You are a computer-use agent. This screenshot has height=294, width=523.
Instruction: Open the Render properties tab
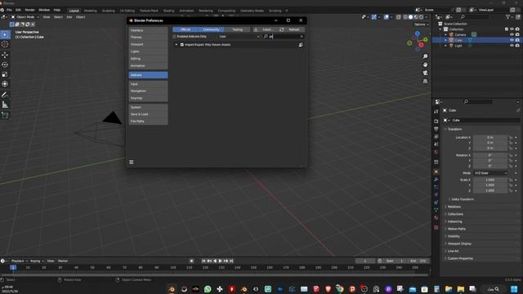(x=436, y=122)
